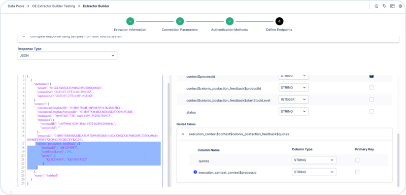Change INTEGER type dropdown for startStockLevel
Viewport: 406px width, 195px height.
coord(294,100)
